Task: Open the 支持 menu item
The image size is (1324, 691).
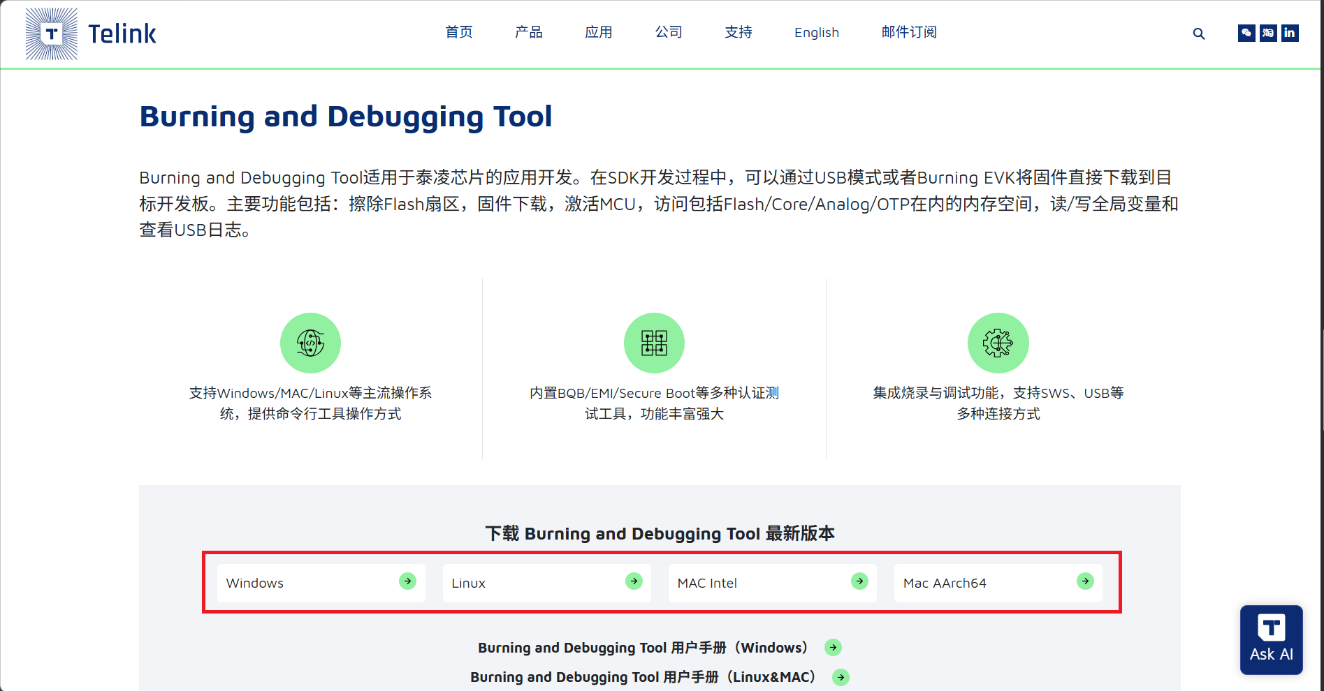Action: click(739, 32)
